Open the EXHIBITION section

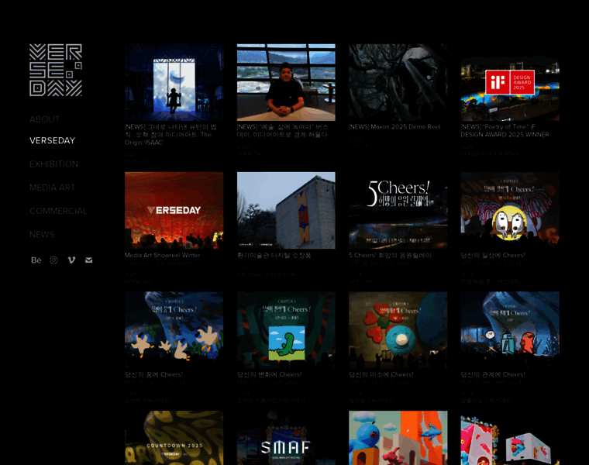click(x=53, y=164)
